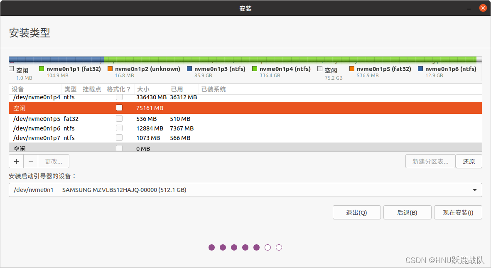
Task: Toggle format checkbox for /dev/nvme0n1p7
Action: point(119,138)
